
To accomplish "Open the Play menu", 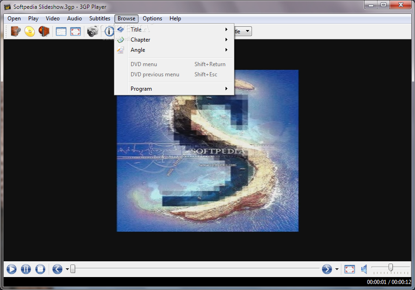I will coord(33,19).
